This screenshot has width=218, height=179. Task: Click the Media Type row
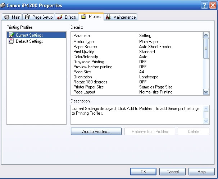tap(137, 42)
